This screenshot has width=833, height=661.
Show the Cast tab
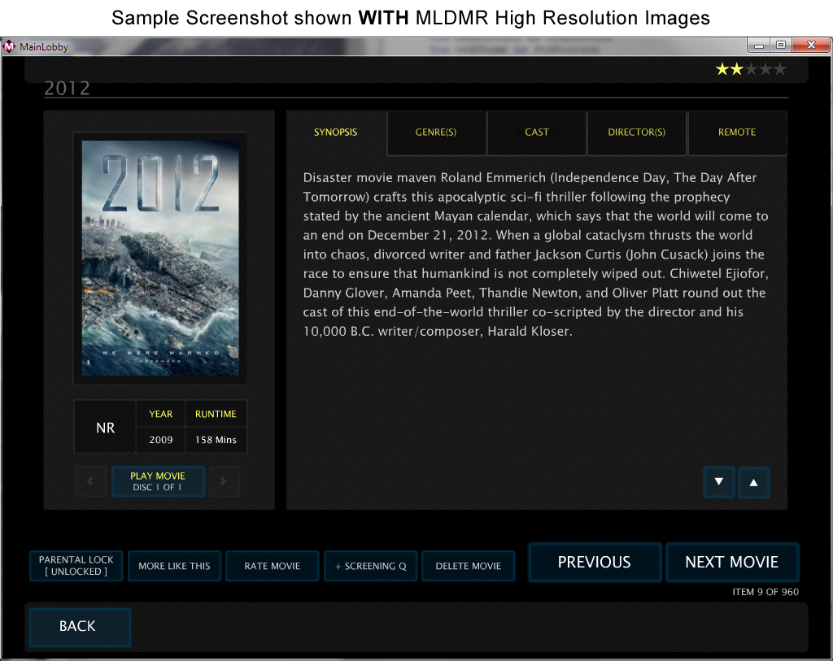point(537,133)
